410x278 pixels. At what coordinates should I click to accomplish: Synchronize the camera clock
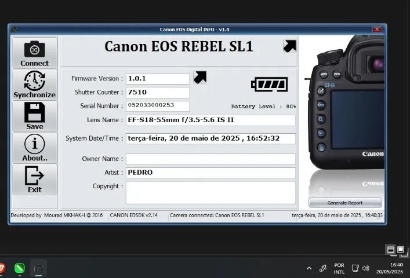point(35,85)
